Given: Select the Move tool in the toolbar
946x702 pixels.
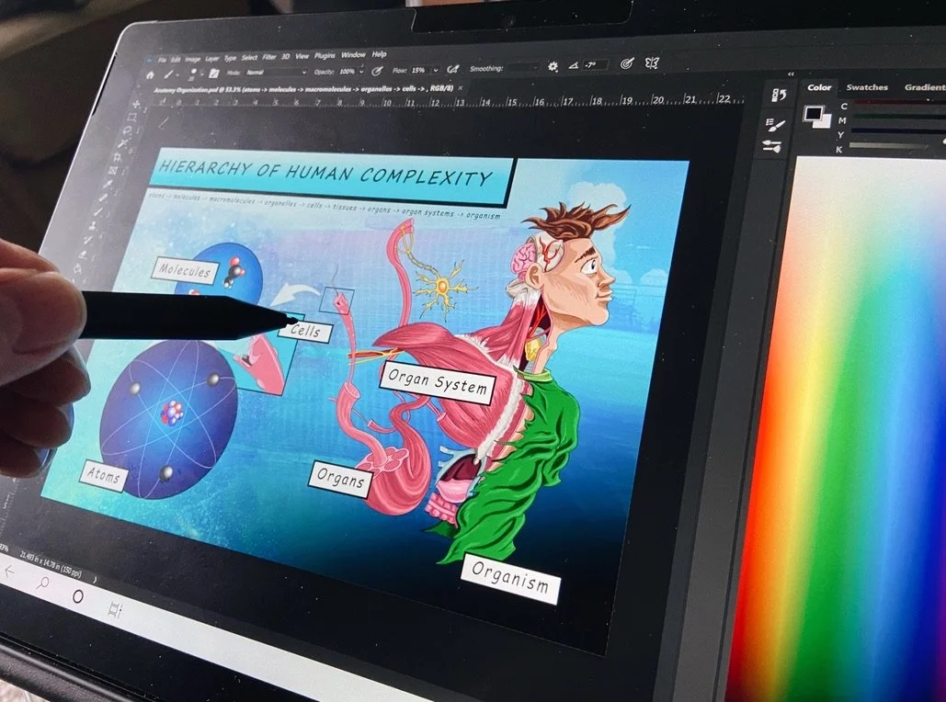Looking at the screenshot, I should (x=136, y=105).
